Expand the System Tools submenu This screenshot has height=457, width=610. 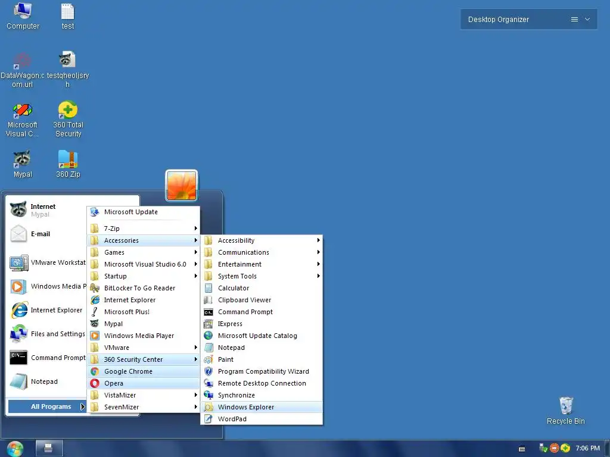tap(262, 276)
